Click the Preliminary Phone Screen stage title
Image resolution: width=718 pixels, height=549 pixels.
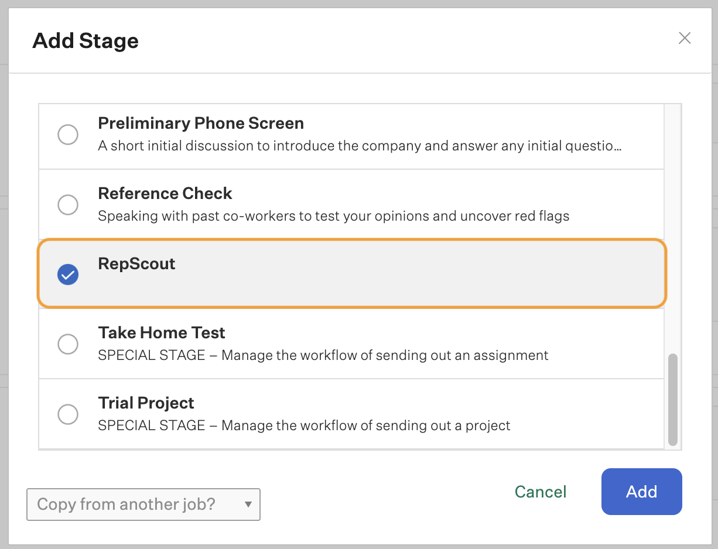[x=201, y=123]
